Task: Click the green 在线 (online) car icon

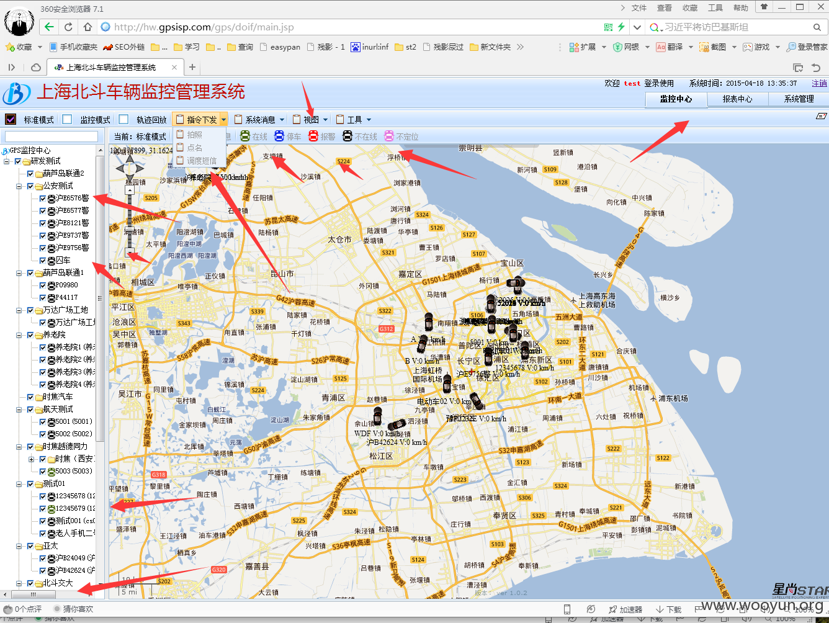Action: 245,137
